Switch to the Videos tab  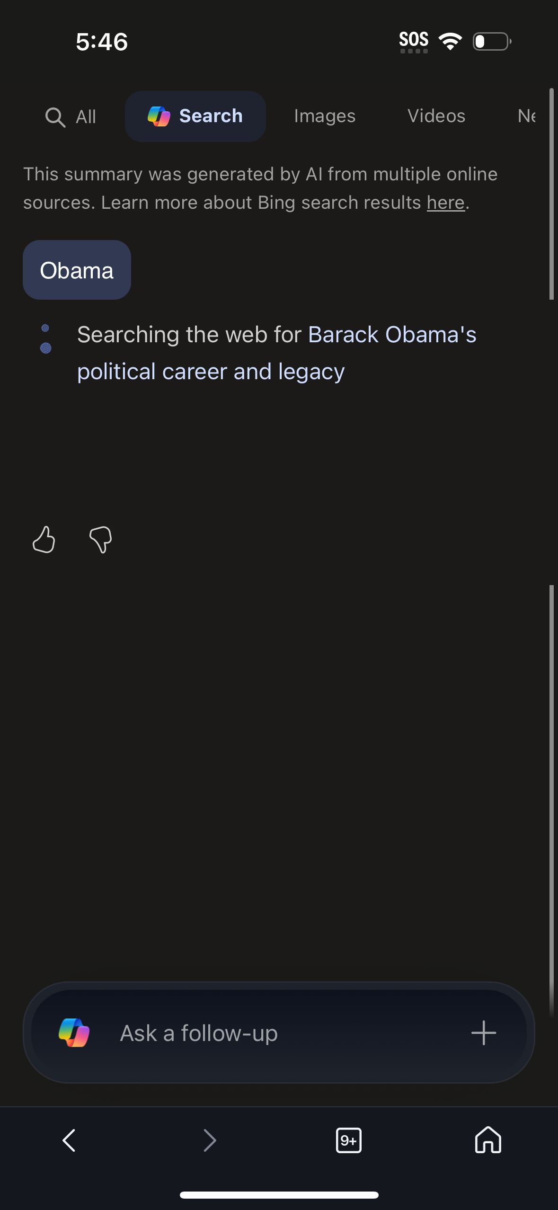pos(436,116)
